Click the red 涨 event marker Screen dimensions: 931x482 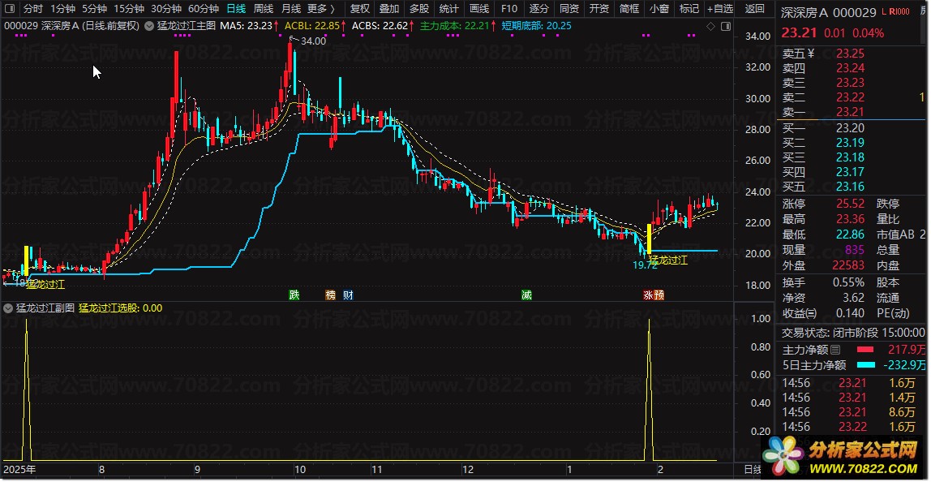(x=648, y=295)
